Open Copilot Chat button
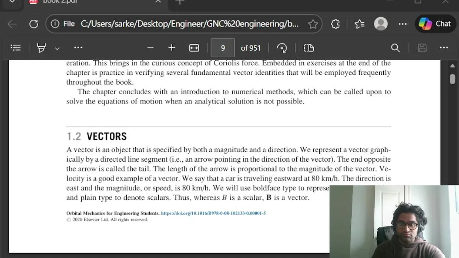Image resolution: width=459 pixels, height=258 pixels. pyautogui.click(x=435, y=24)
